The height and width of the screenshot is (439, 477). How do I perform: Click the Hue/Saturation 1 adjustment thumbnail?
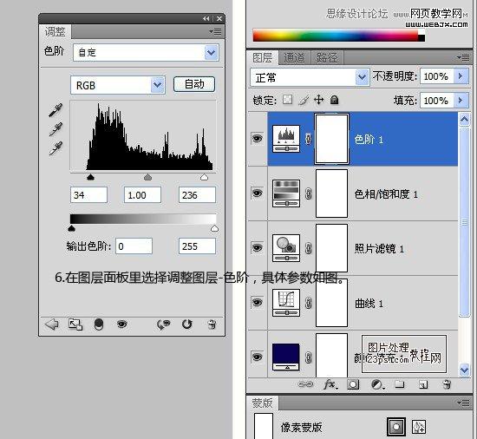[286, 193]
